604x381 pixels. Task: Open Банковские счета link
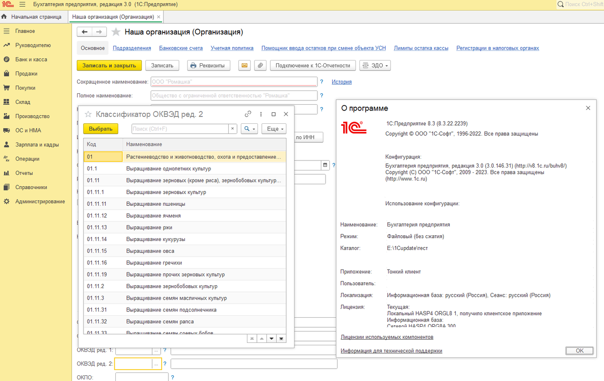tap(181, 48)
